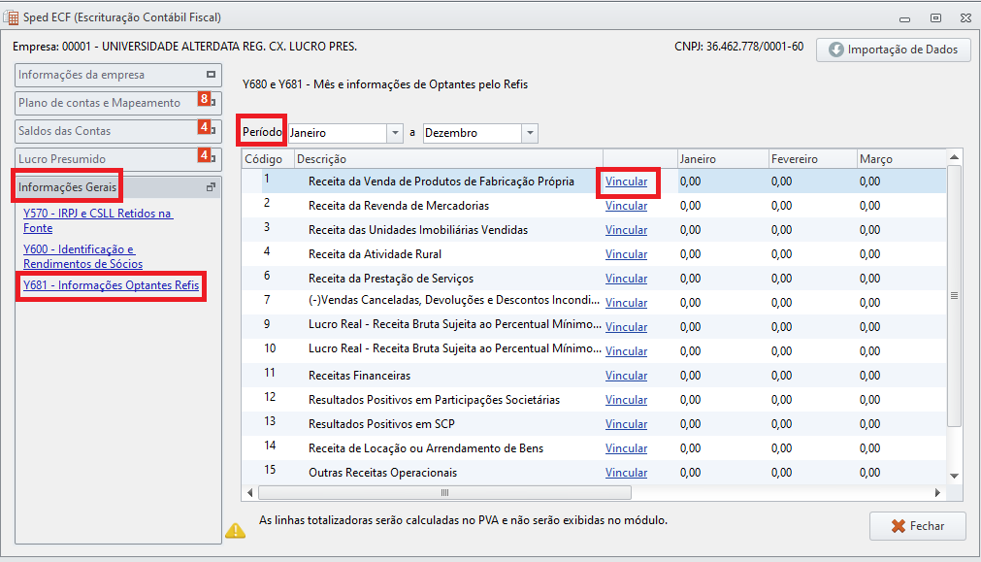
Task: Click the collapse icon of Informações Gerais header
Action: [x=211, y=187]
